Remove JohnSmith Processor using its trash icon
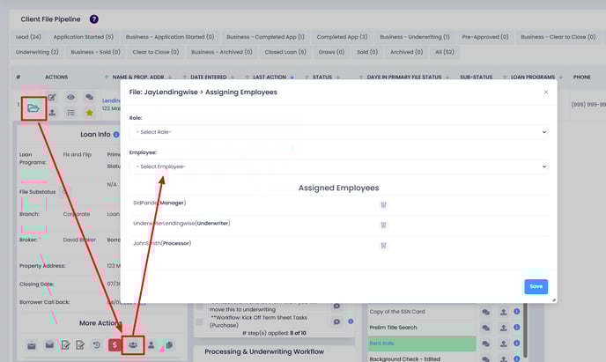Image resolution: width=606 pixels, height=362 pixels. 383,246
